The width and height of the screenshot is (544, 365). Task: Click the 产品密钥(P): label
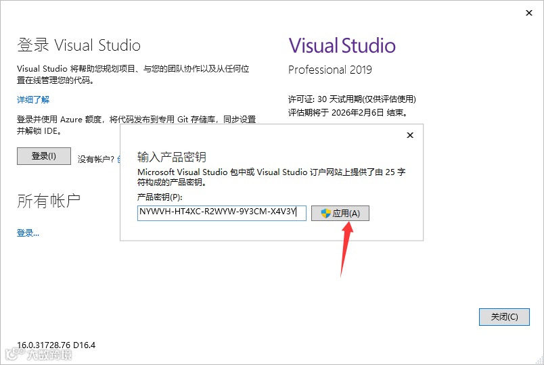[160, 197]
